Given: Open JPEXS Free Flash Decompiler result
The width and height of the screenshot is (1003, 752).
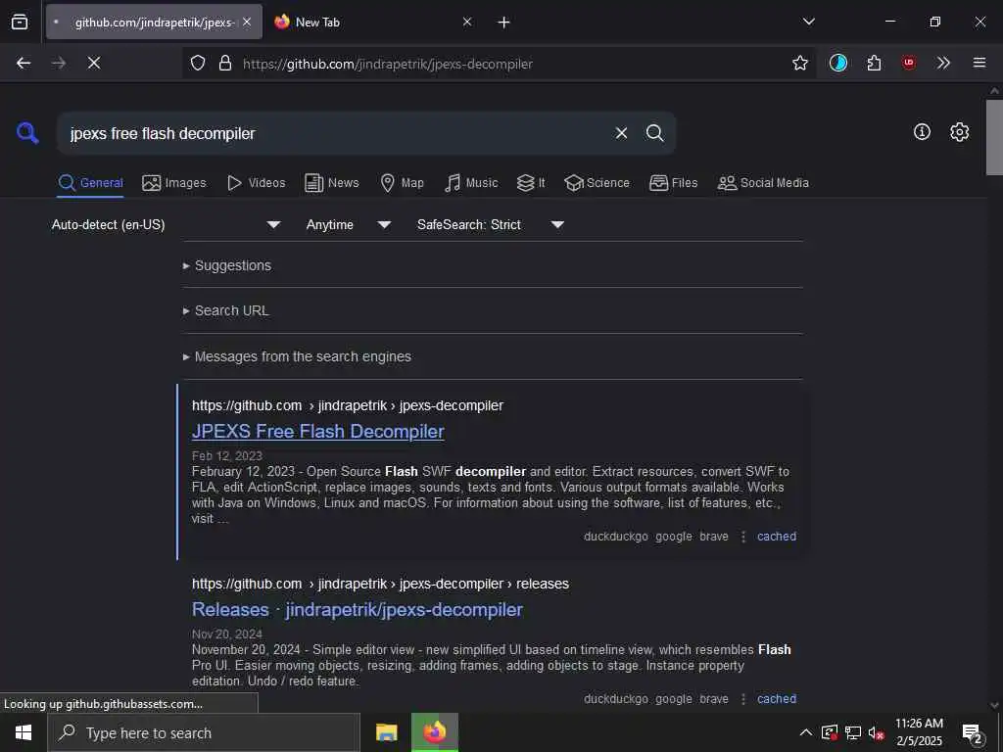Looking at the screenshot, I should (x=318, y=431).
